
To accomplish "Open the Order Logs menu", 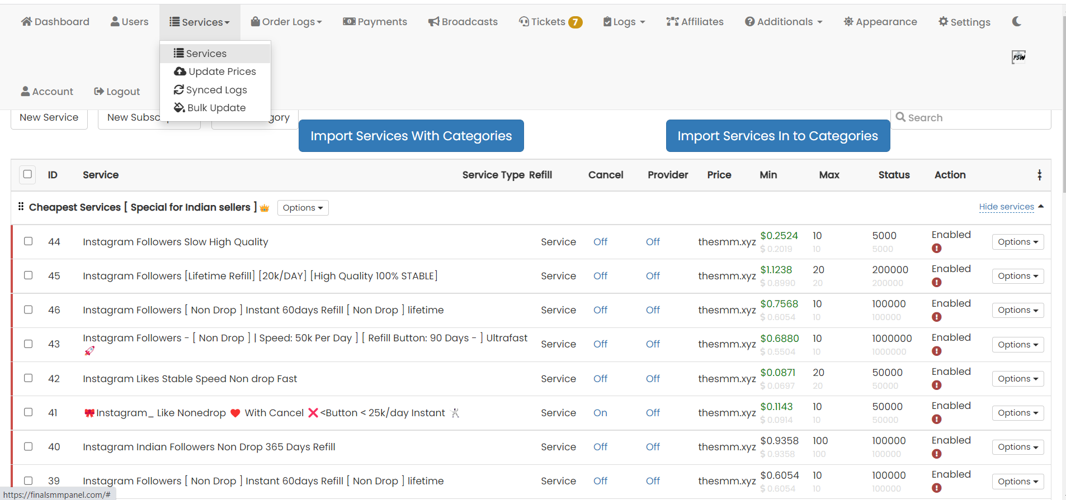I will 286,22.
